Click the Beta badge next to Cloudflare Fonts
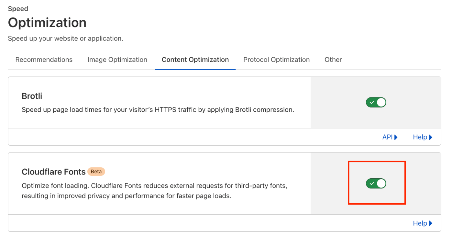Viewport: 453px width, 236px height. click(x=96, y=172)
